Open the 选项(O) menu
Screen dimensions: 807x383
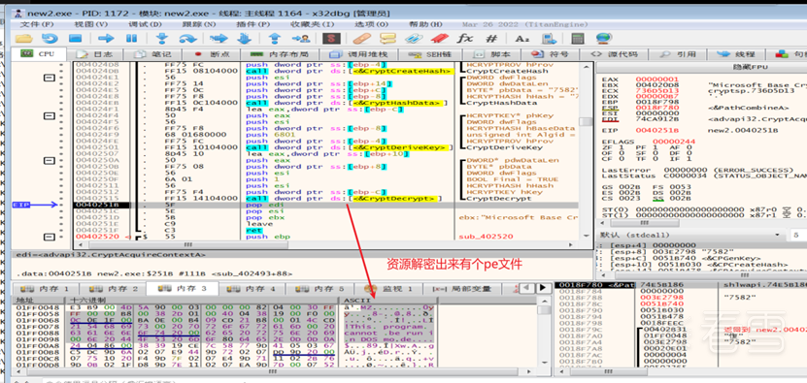coord(372,24)
